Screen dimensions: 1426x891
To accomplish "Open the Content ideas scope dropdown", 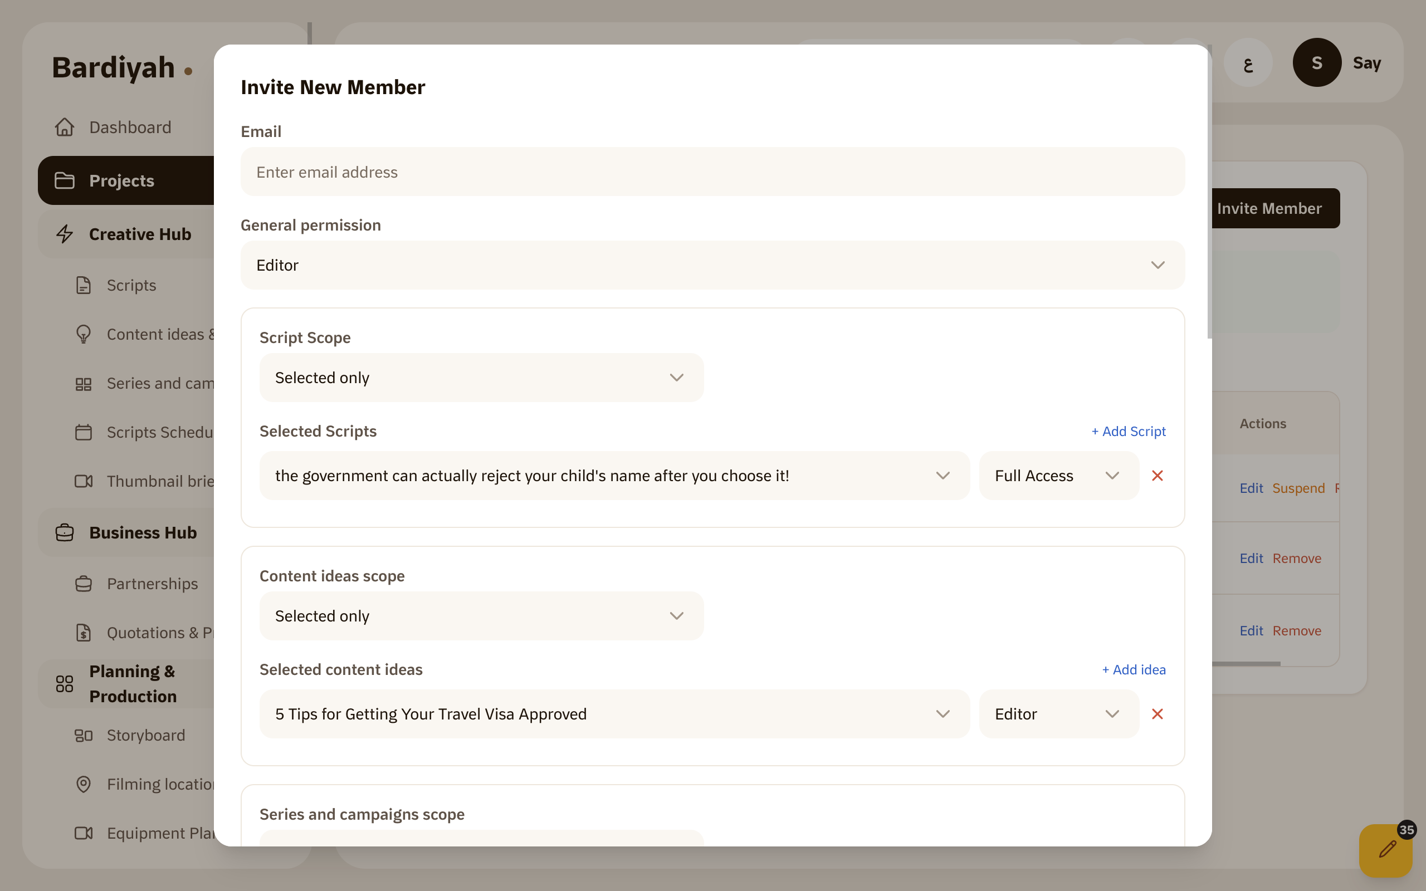I will 481,616.
